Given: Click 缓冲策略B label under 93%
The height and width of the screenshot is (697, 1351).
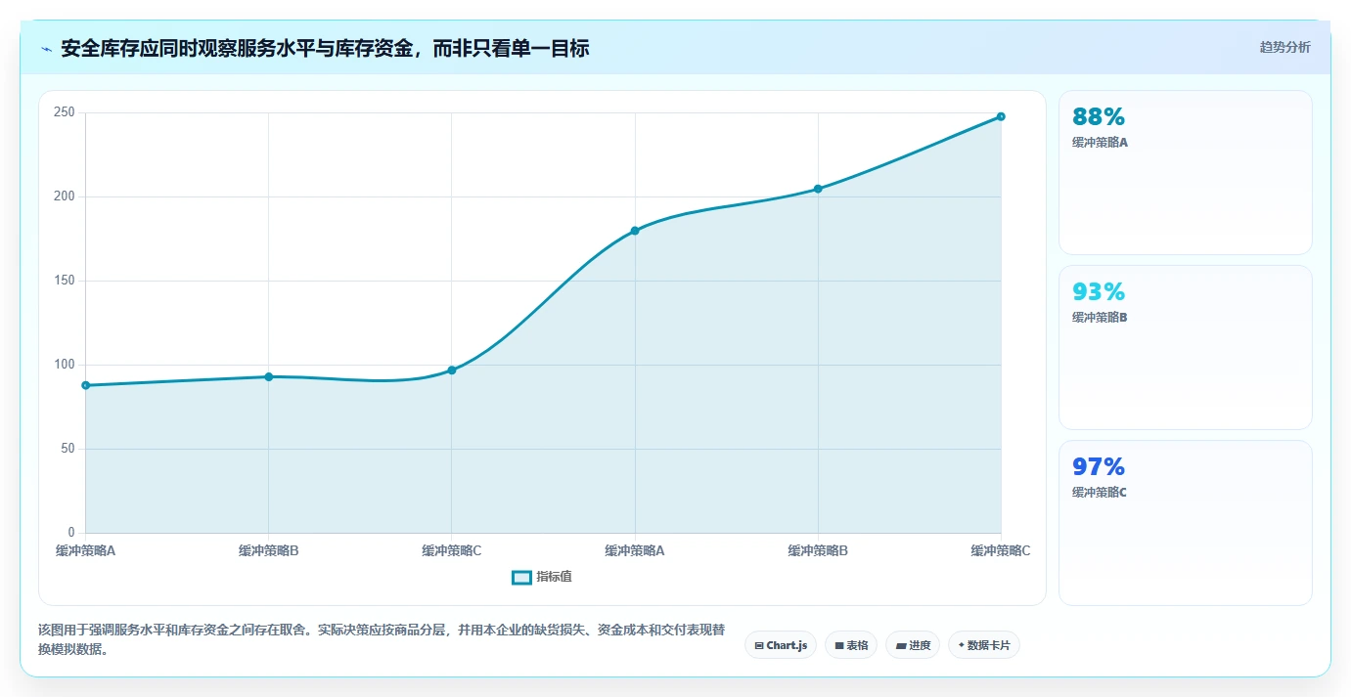Looking at the screenshot, I should pos(1101,318).
